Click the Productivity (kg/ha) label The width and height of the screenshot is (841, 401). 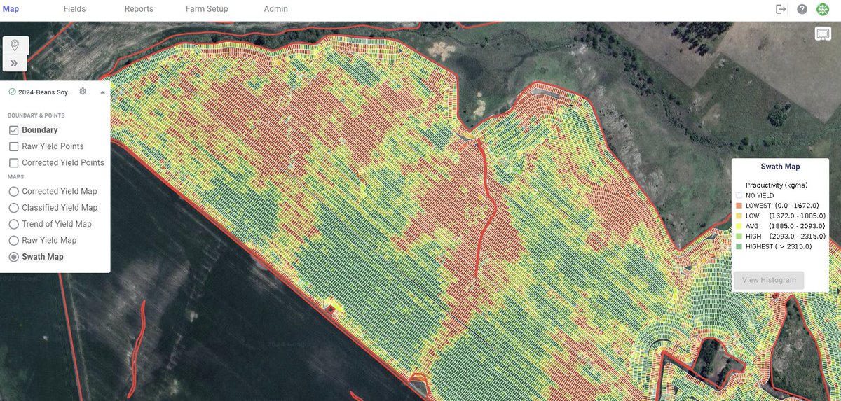coord(777,185)
